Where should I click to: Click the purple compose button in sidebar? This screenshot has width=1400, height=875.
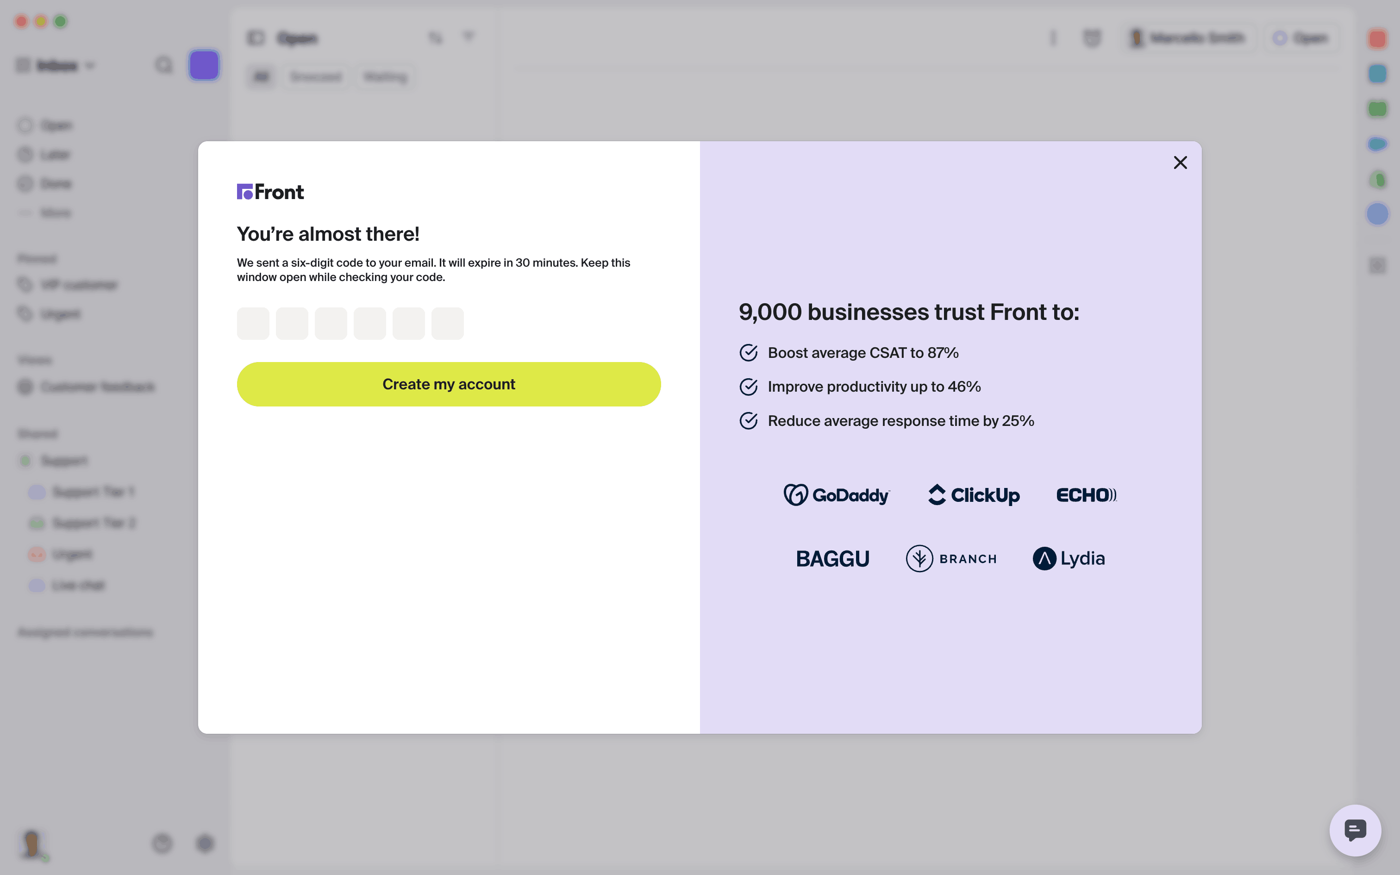click(204, 65)
